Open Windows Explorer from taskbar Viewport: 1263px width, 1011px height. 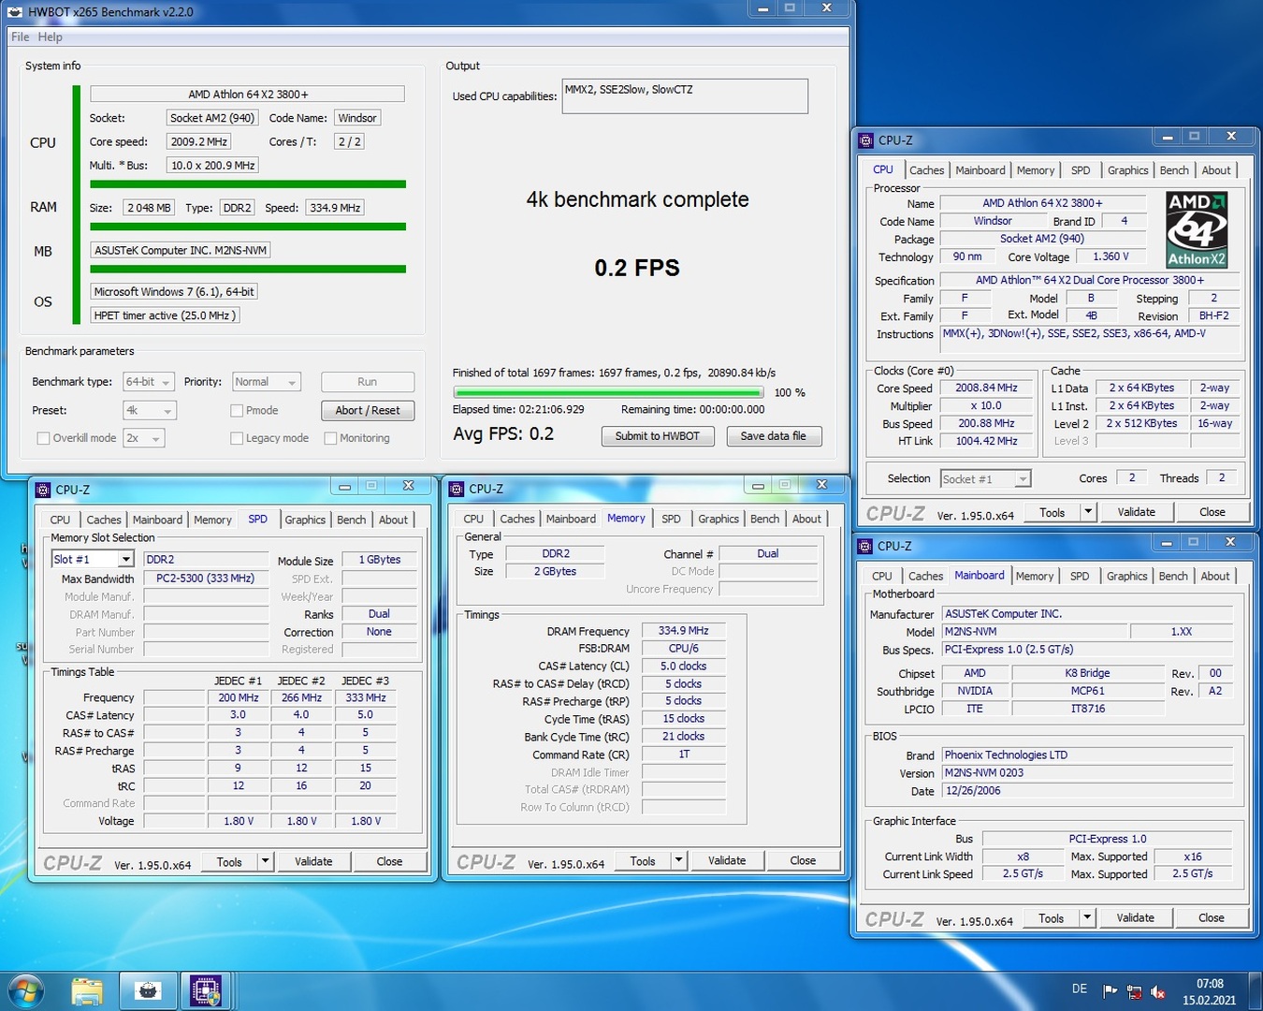tap(87, 990)
